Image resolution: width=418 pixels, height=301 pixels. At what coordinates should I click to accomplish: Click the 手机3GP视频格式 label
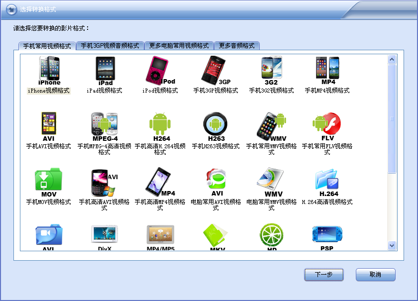pyautogui.click(x=215, y=91)
